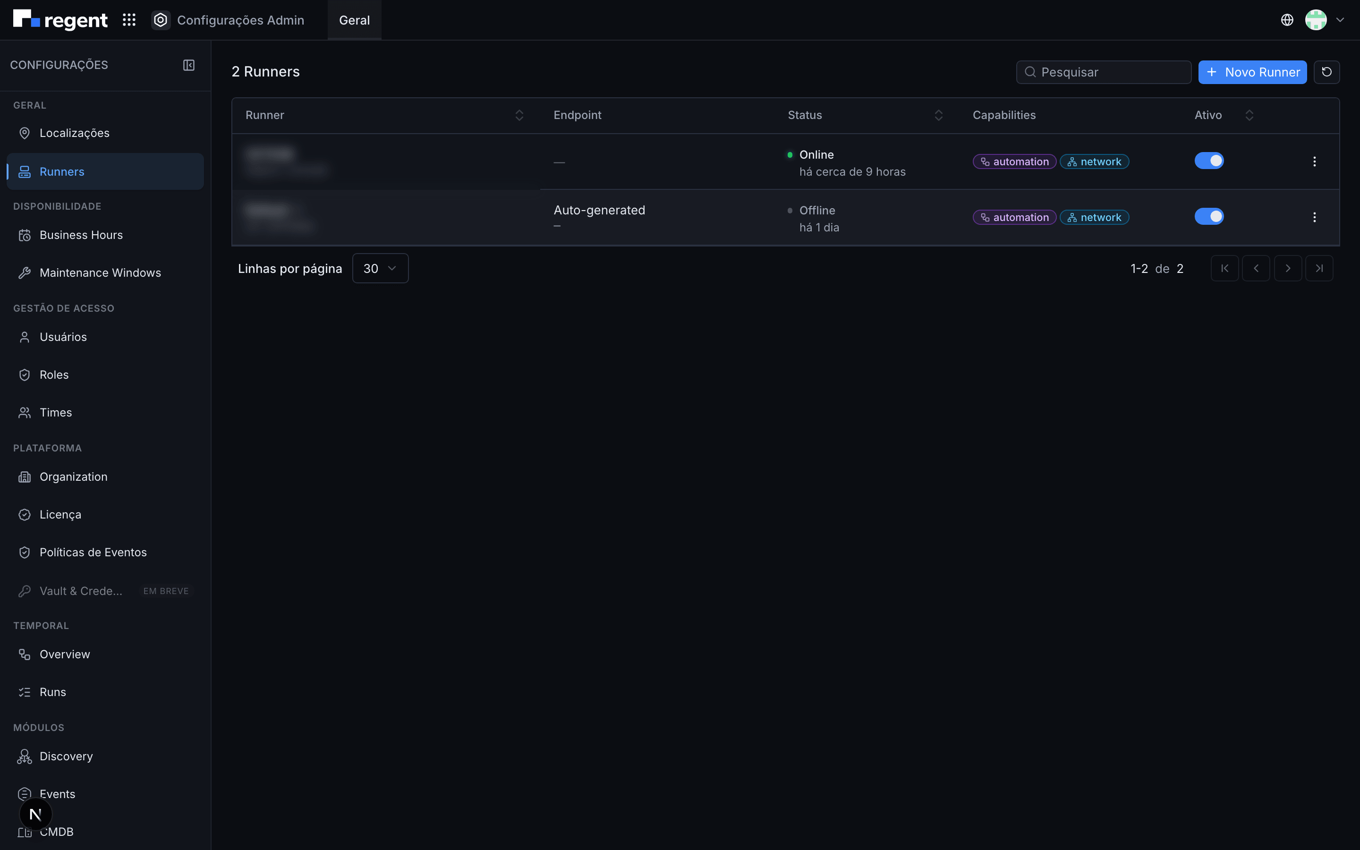Go to the last page arrow
Image resolution: width=1360 pixels, height=850 pixels.
(x=1319, y=269)
